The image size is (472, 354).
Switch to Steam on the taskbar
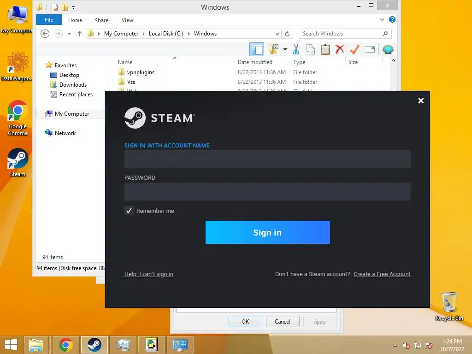[94, 345]
